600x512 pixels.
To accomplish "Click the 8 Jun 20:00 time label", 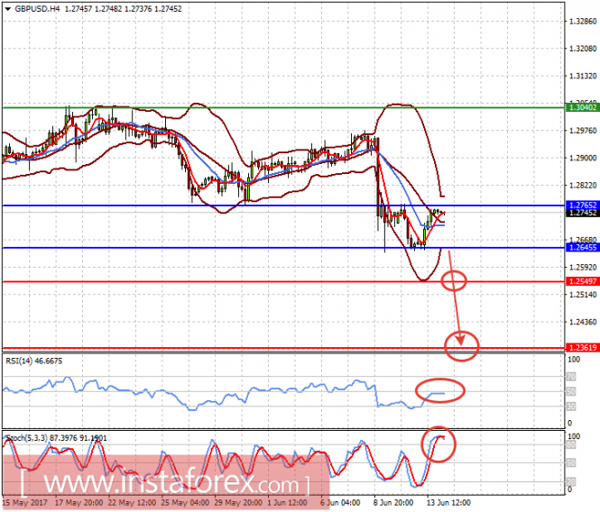I will (x=394, y=502).
